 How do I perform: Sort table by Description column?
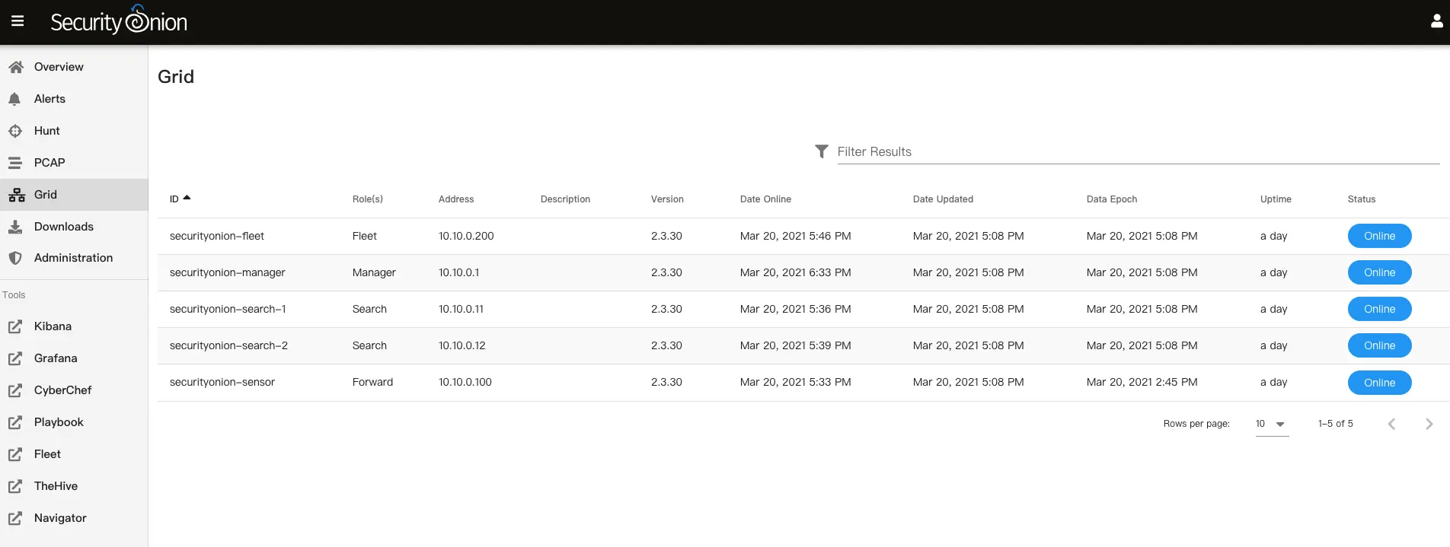[x=565, y=199]
